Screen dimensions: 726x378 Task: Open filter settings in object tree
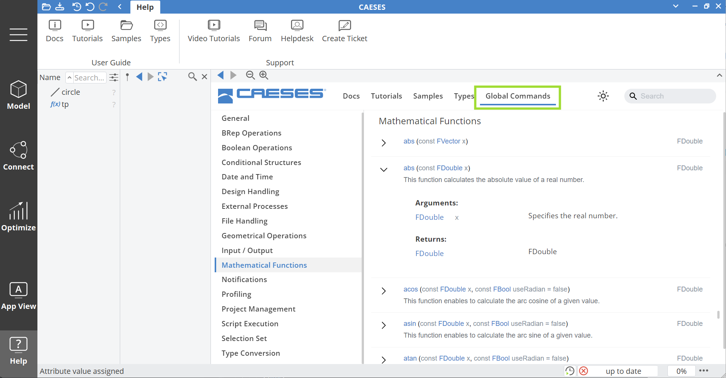click(114, 77)
